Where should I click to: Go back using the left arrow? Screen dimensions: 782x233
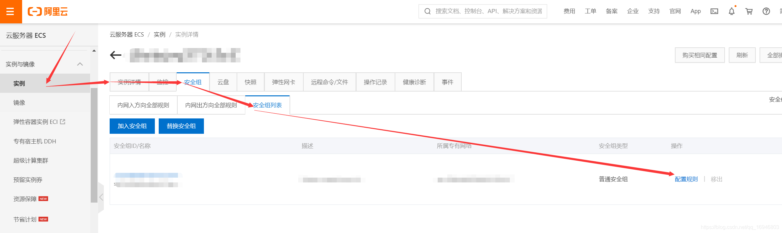(115, 55)
